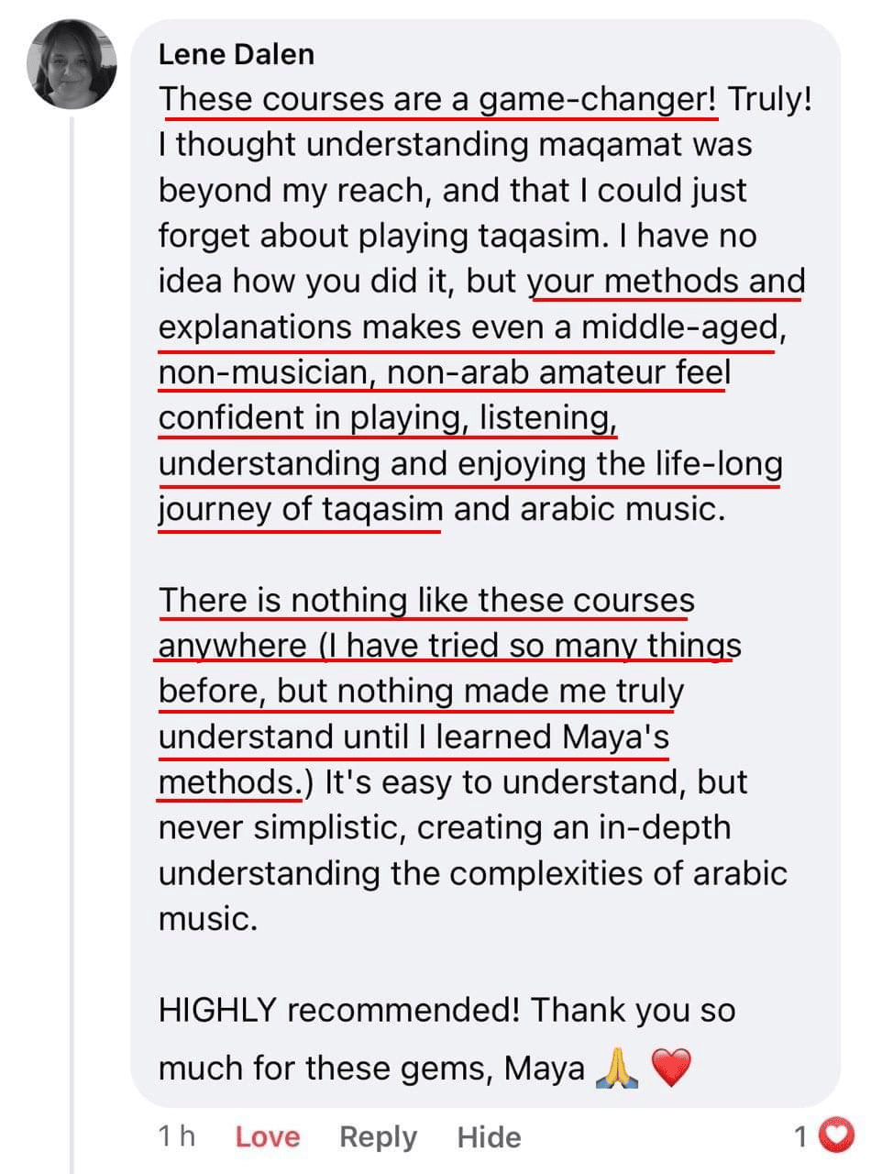The image size is (882, 1174).
Task: Click the reaction count number 1
Action: [801, 1137]
